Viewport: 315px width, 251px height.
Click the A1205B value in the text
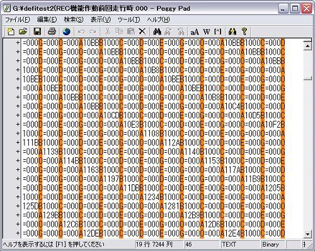tap(273, 188)
